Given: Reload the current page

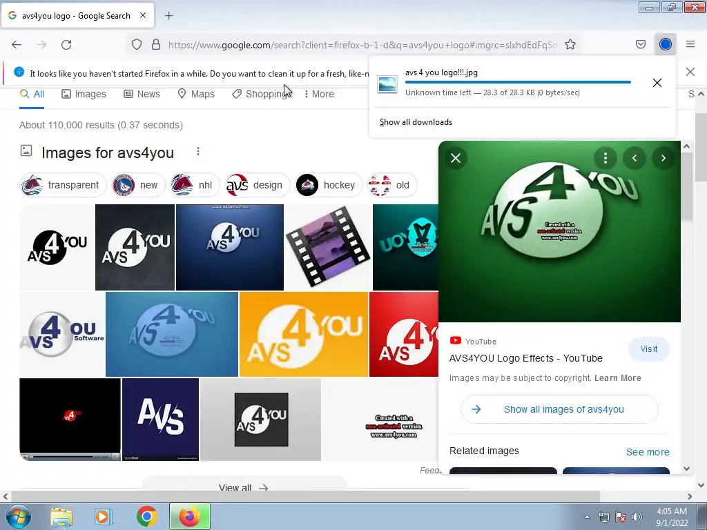Looking at the screenshot, I should point(66,45).
